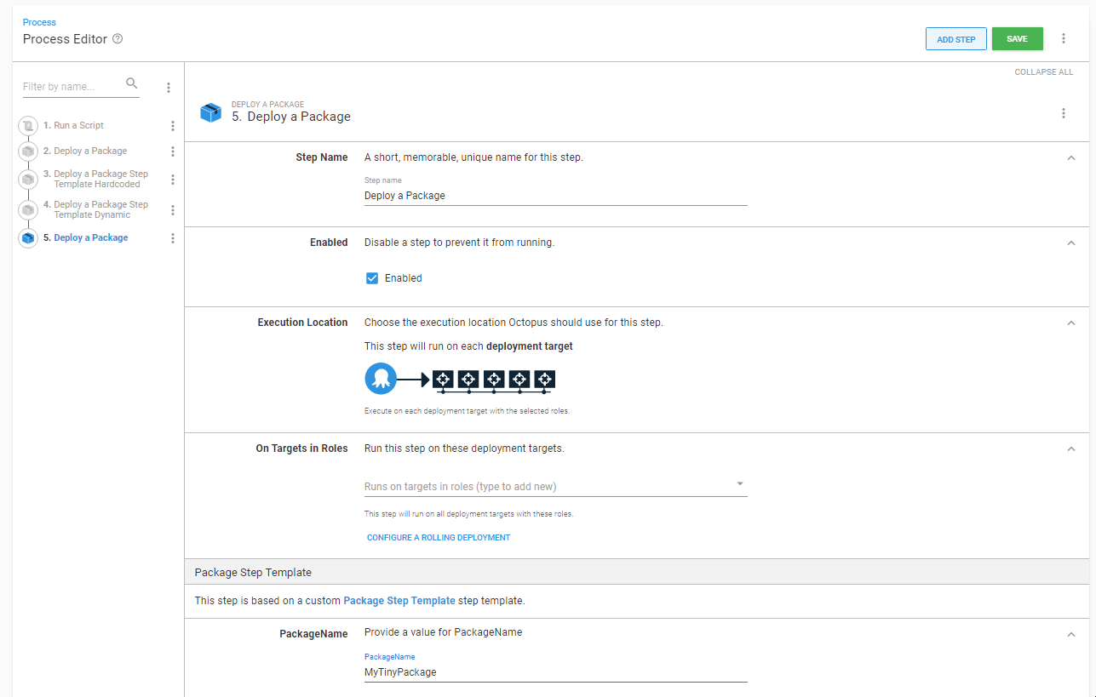Click the Template Hardcoded step package icon
Image resolution: width=1096 pixels, height=697 pixels.
point(28,180)
